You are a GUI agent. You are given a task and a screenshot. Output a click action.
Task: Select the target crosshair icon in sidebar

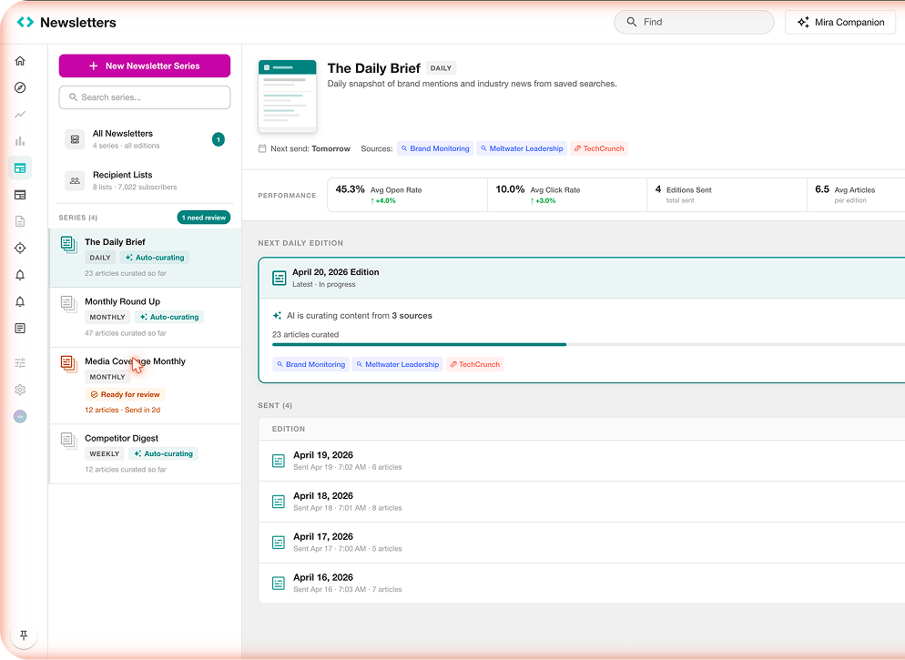[x=20, y=249]
